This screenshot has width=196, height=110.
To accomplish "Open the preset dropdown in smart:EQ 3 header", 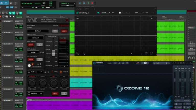I will [139, 13].
